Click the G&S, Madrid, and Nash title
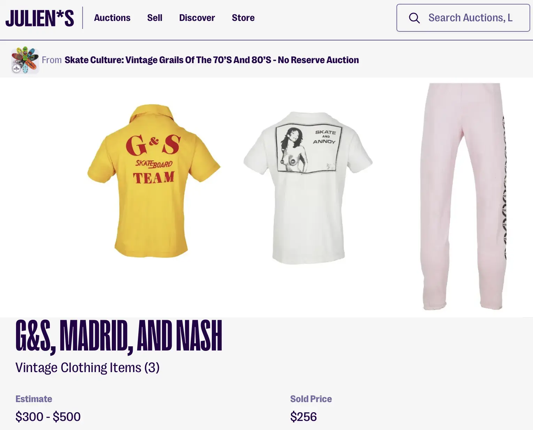Image resolution: width=533 pixels, height=430 pixels. pyautogui.click(x=119, y=335)
